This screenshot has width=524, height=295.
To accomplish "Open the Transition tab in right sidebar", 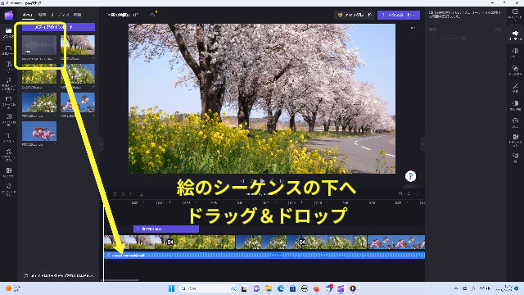I will coord(515,139).
